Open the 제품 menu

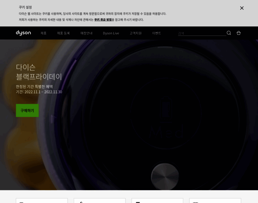click(x=43, y=33)
